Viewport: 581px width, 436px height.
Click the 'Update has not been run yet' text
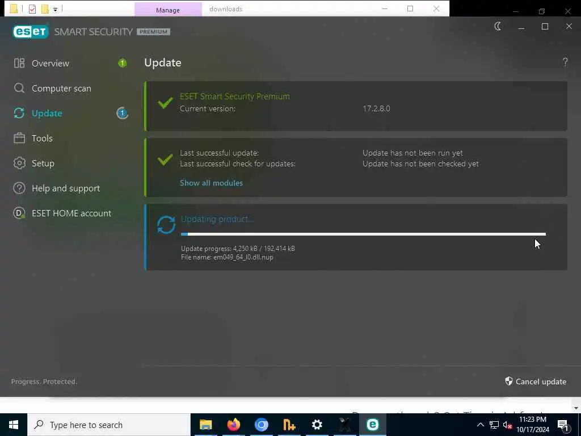point(412,153)
